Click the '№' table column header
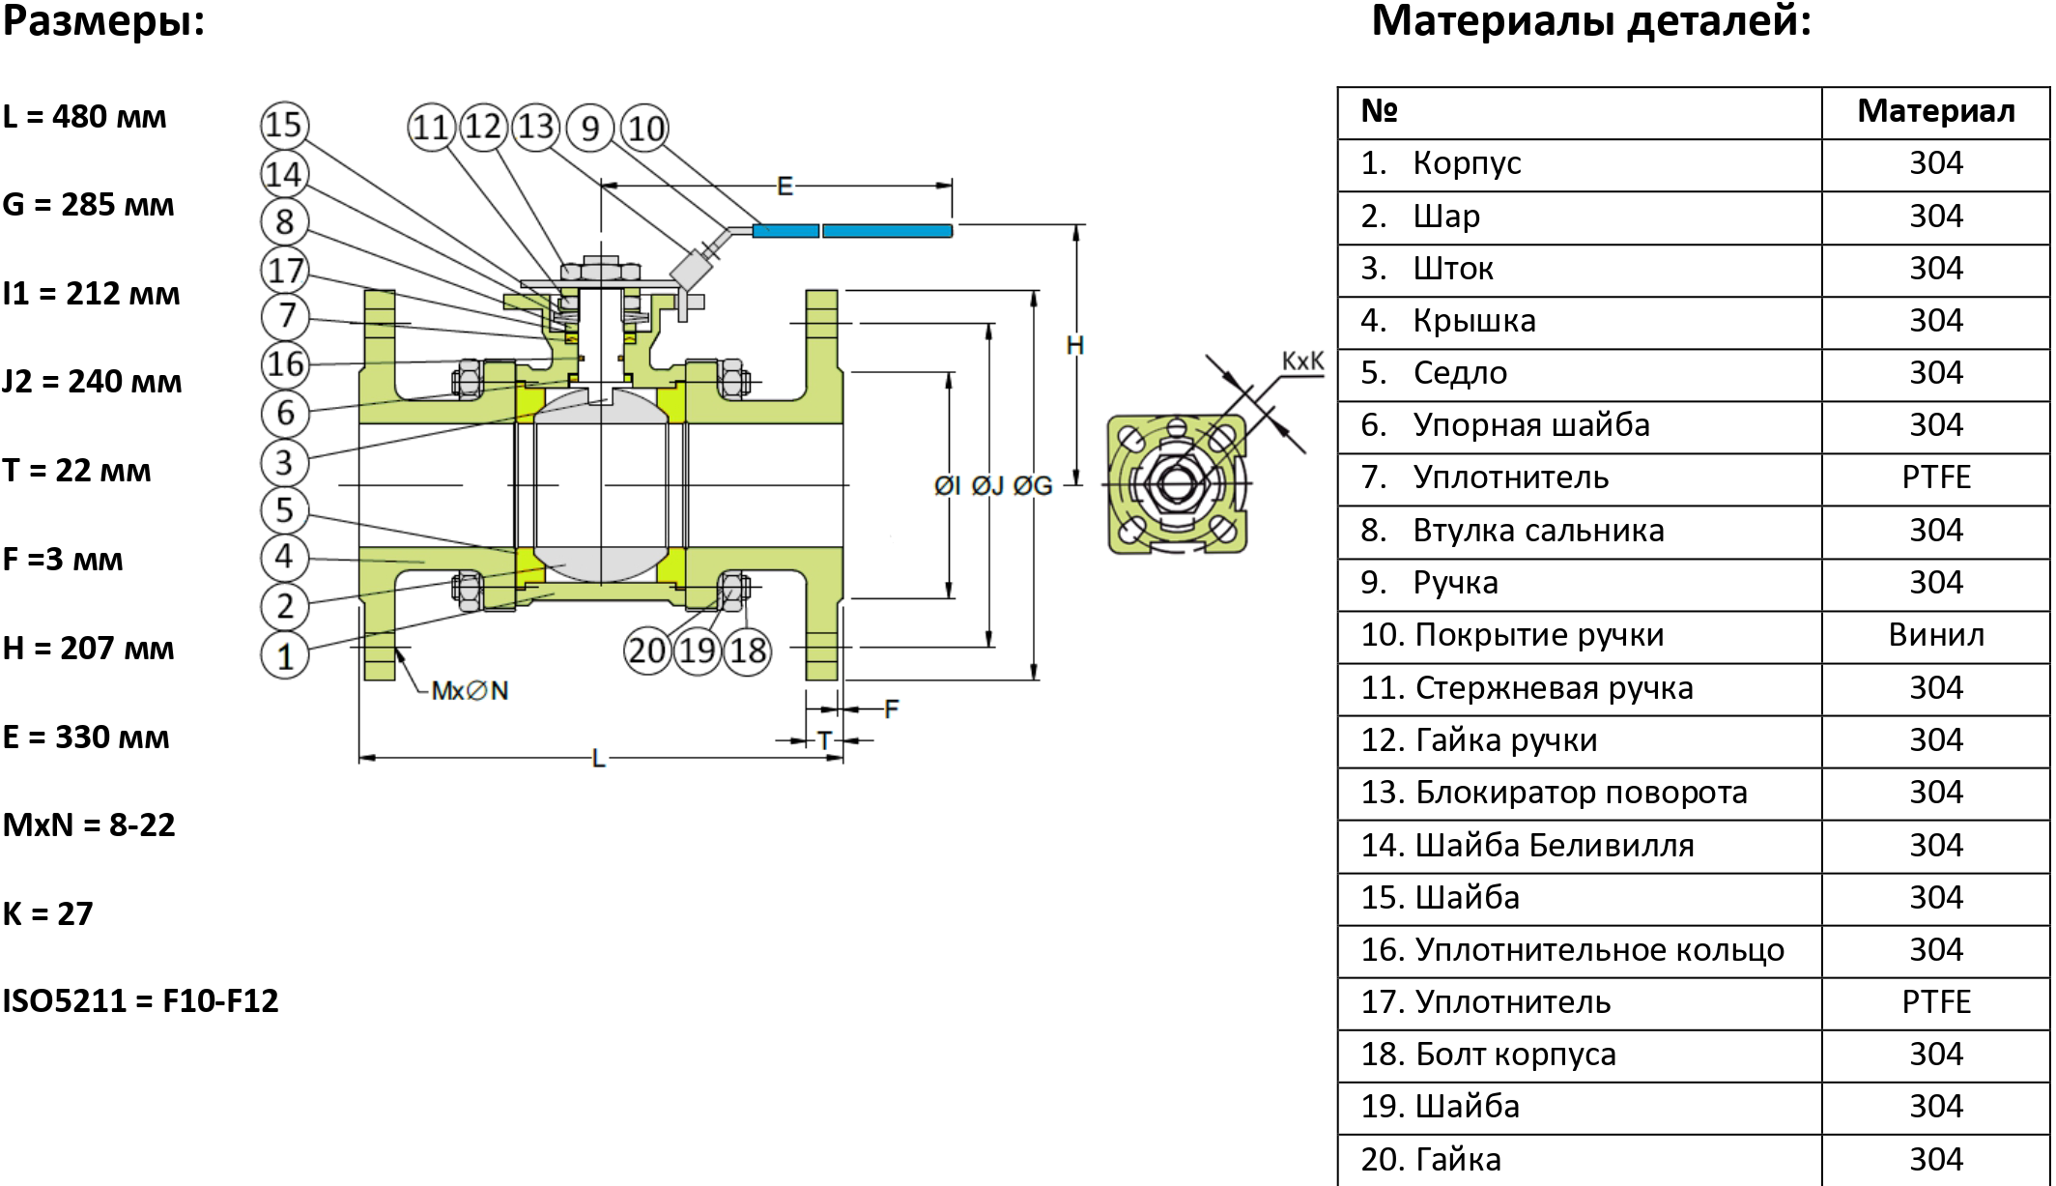Viewport: 2056px width, 1186px height. click(x=1379, y=112)
